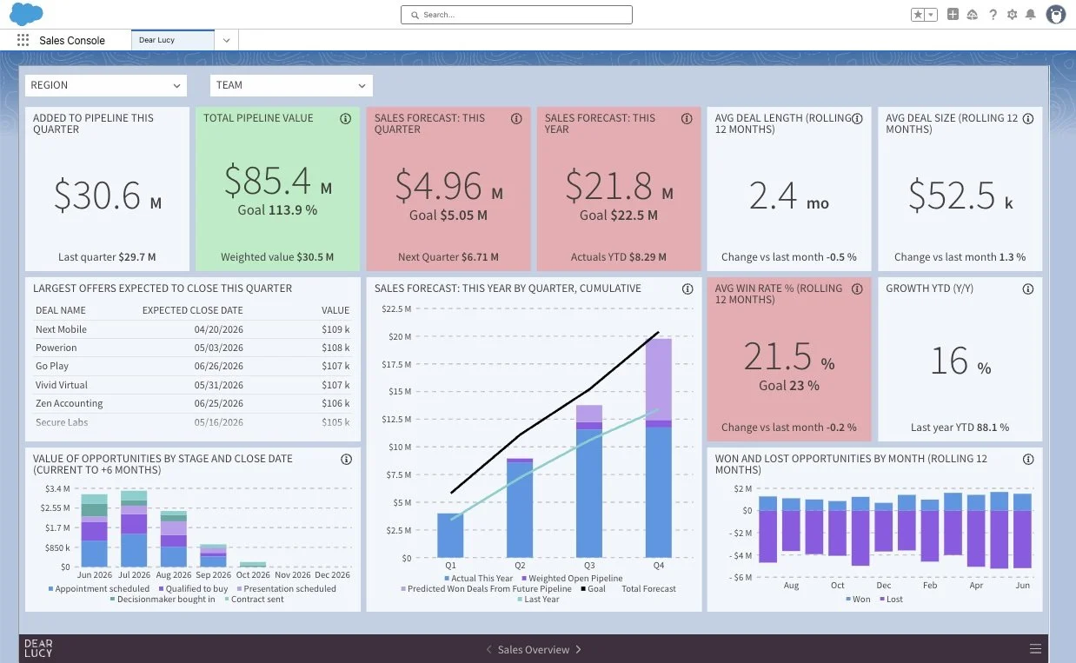Click the Sales Overview footer title

tap(534, 649)
